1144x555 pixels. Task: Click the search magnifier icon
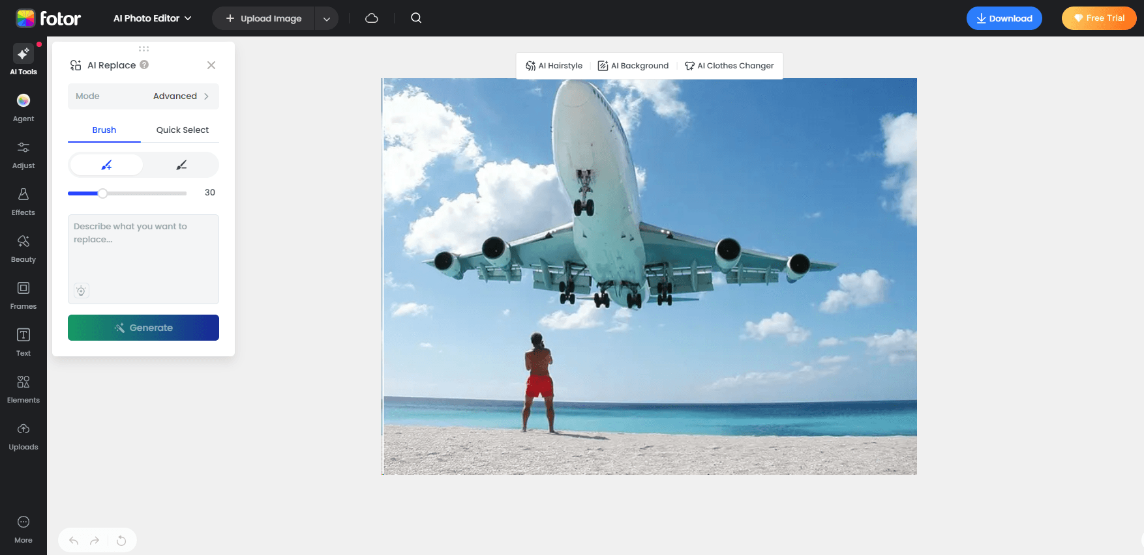click(416, 18)
